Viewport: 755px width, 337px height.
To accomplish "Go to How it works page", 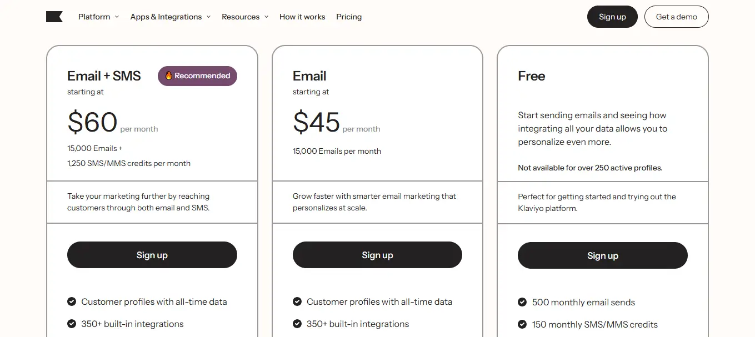I will point(302,17).
